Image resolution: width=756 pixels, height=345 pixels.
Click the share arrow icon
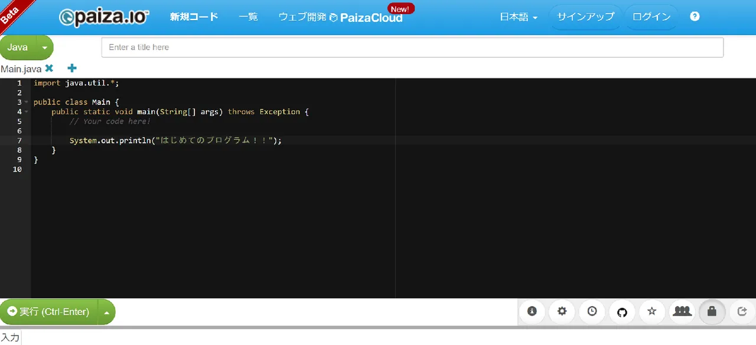(742, 311)
